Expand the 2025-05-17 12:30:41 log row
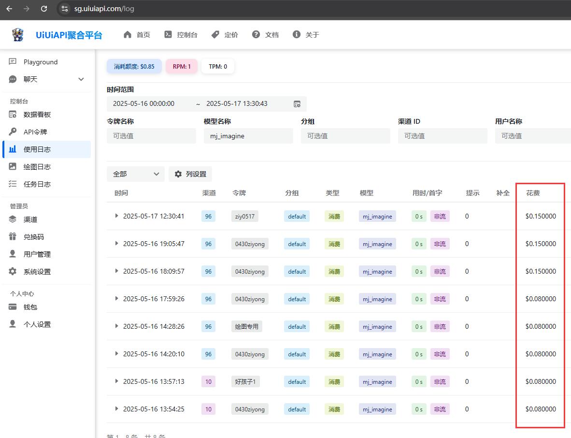This screenshot has width=571, height=438. pyautogui.click(x=116, y=216)
